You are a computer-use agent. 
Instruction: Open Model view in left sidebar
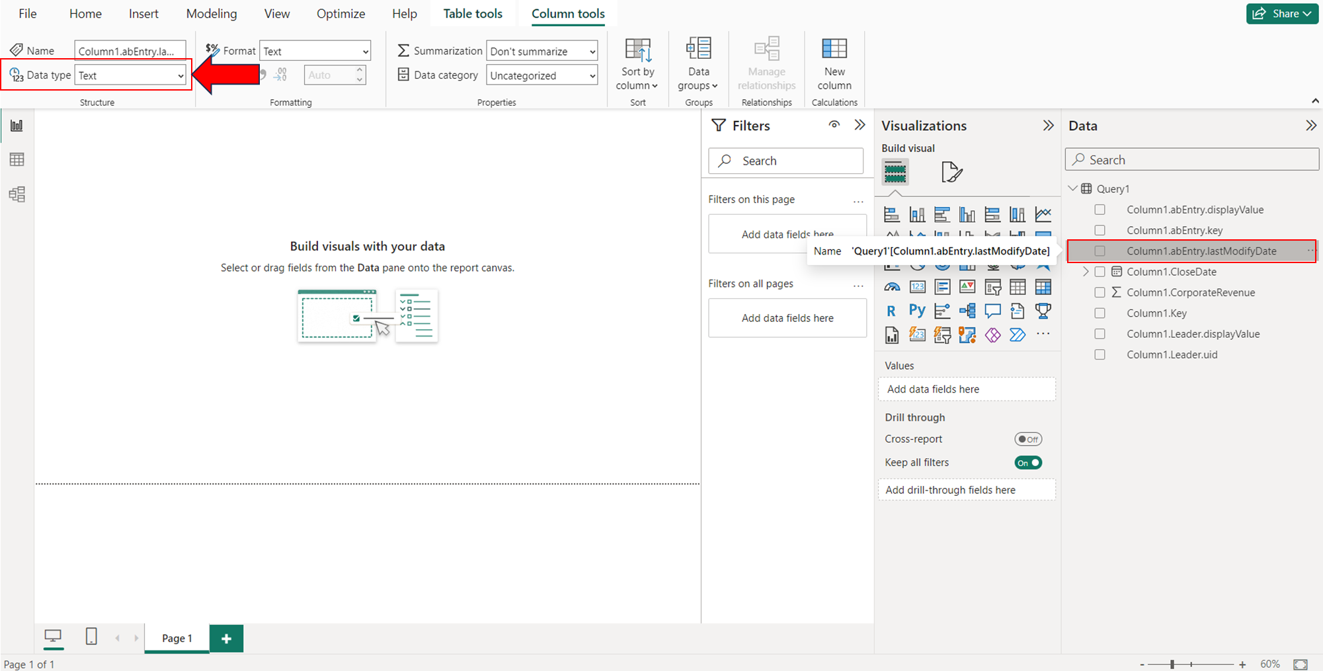[x=17, y=194]
